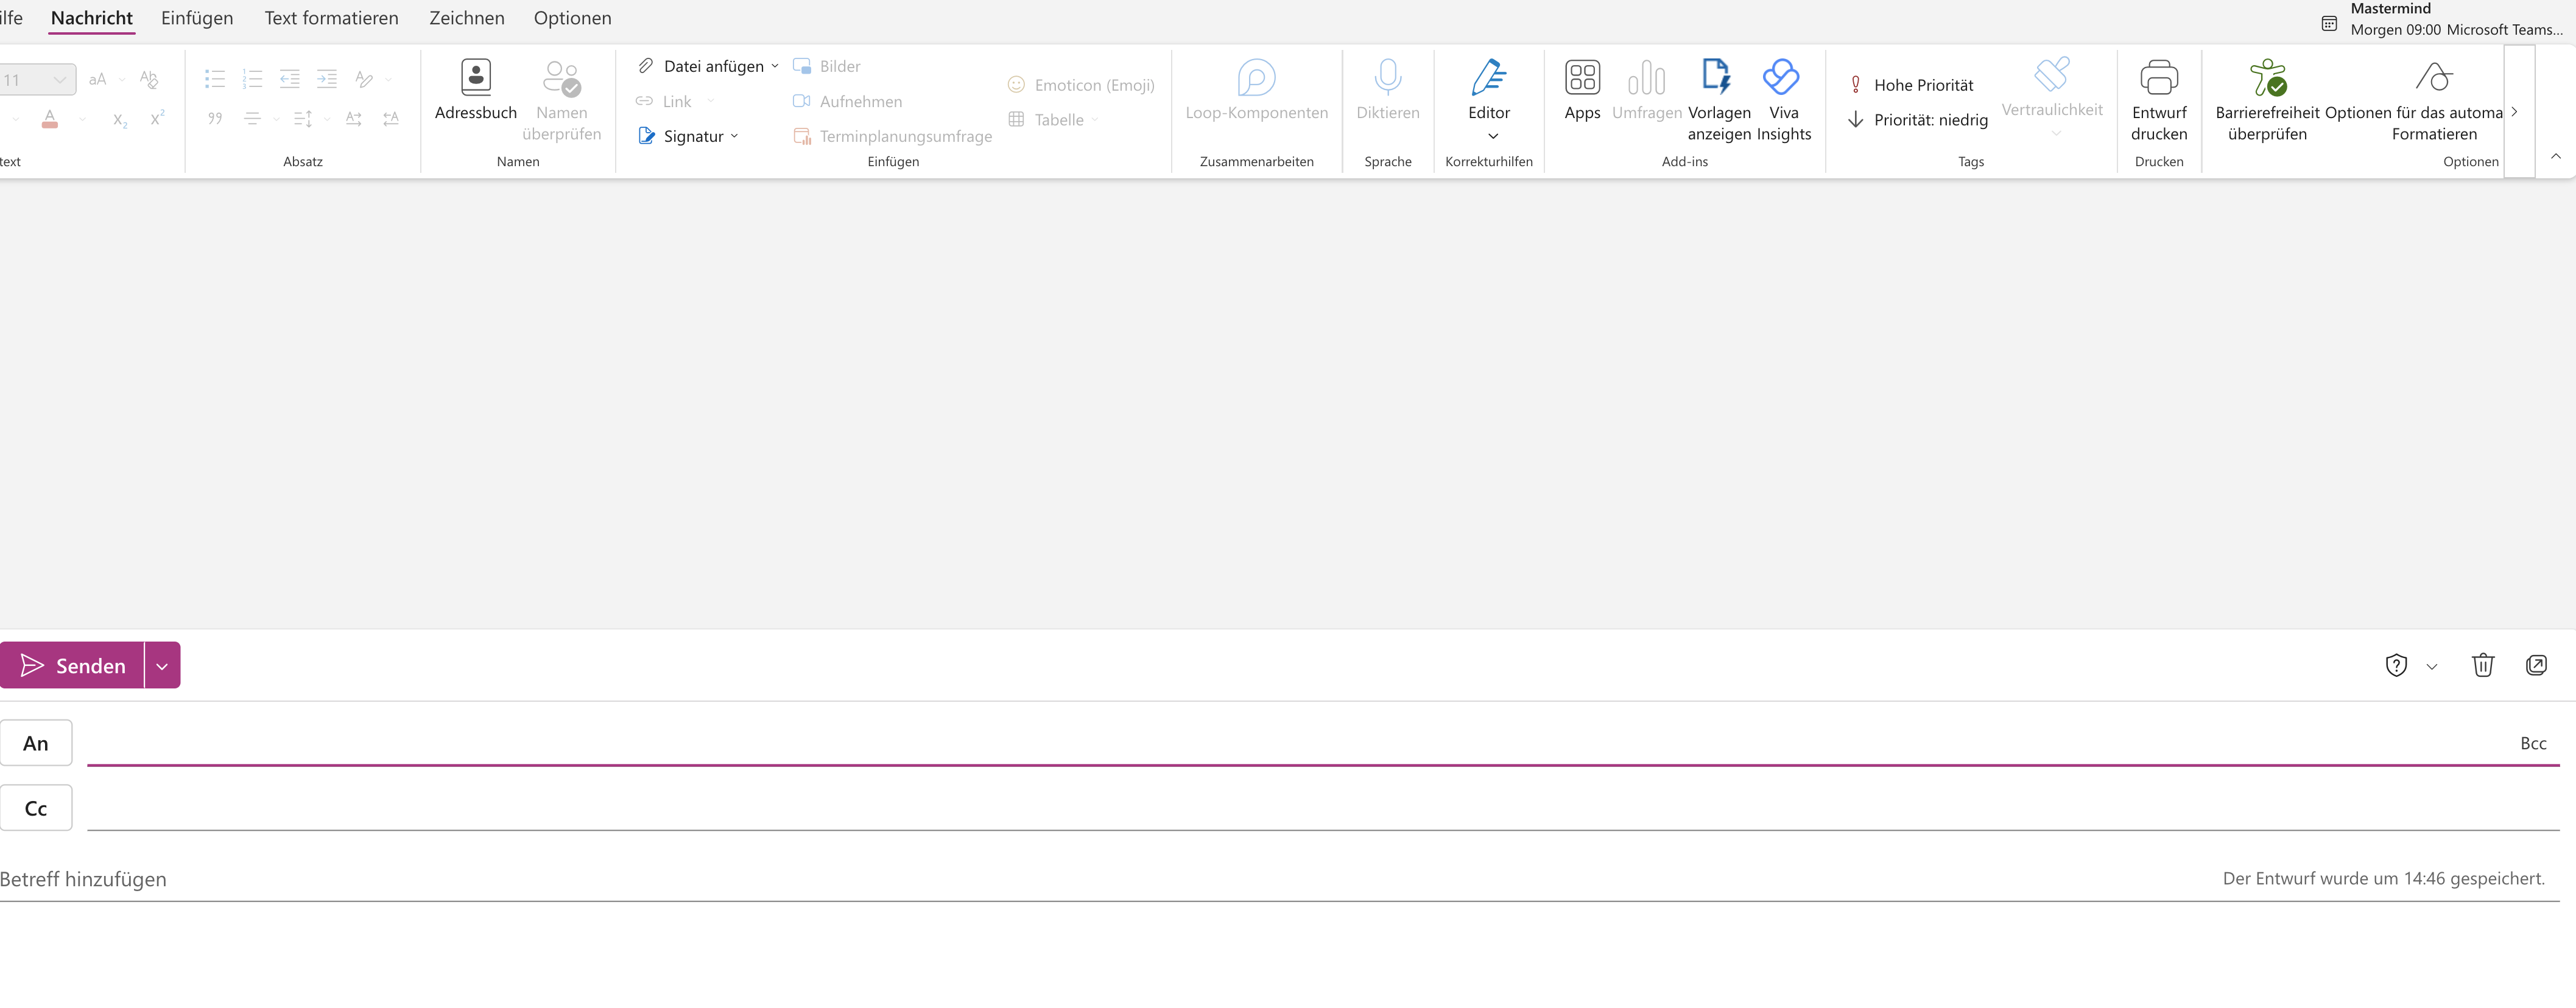Start Diktieren with the microphone
This screenshot has height=1008, width=2576.
click(x=1388, y=90)
